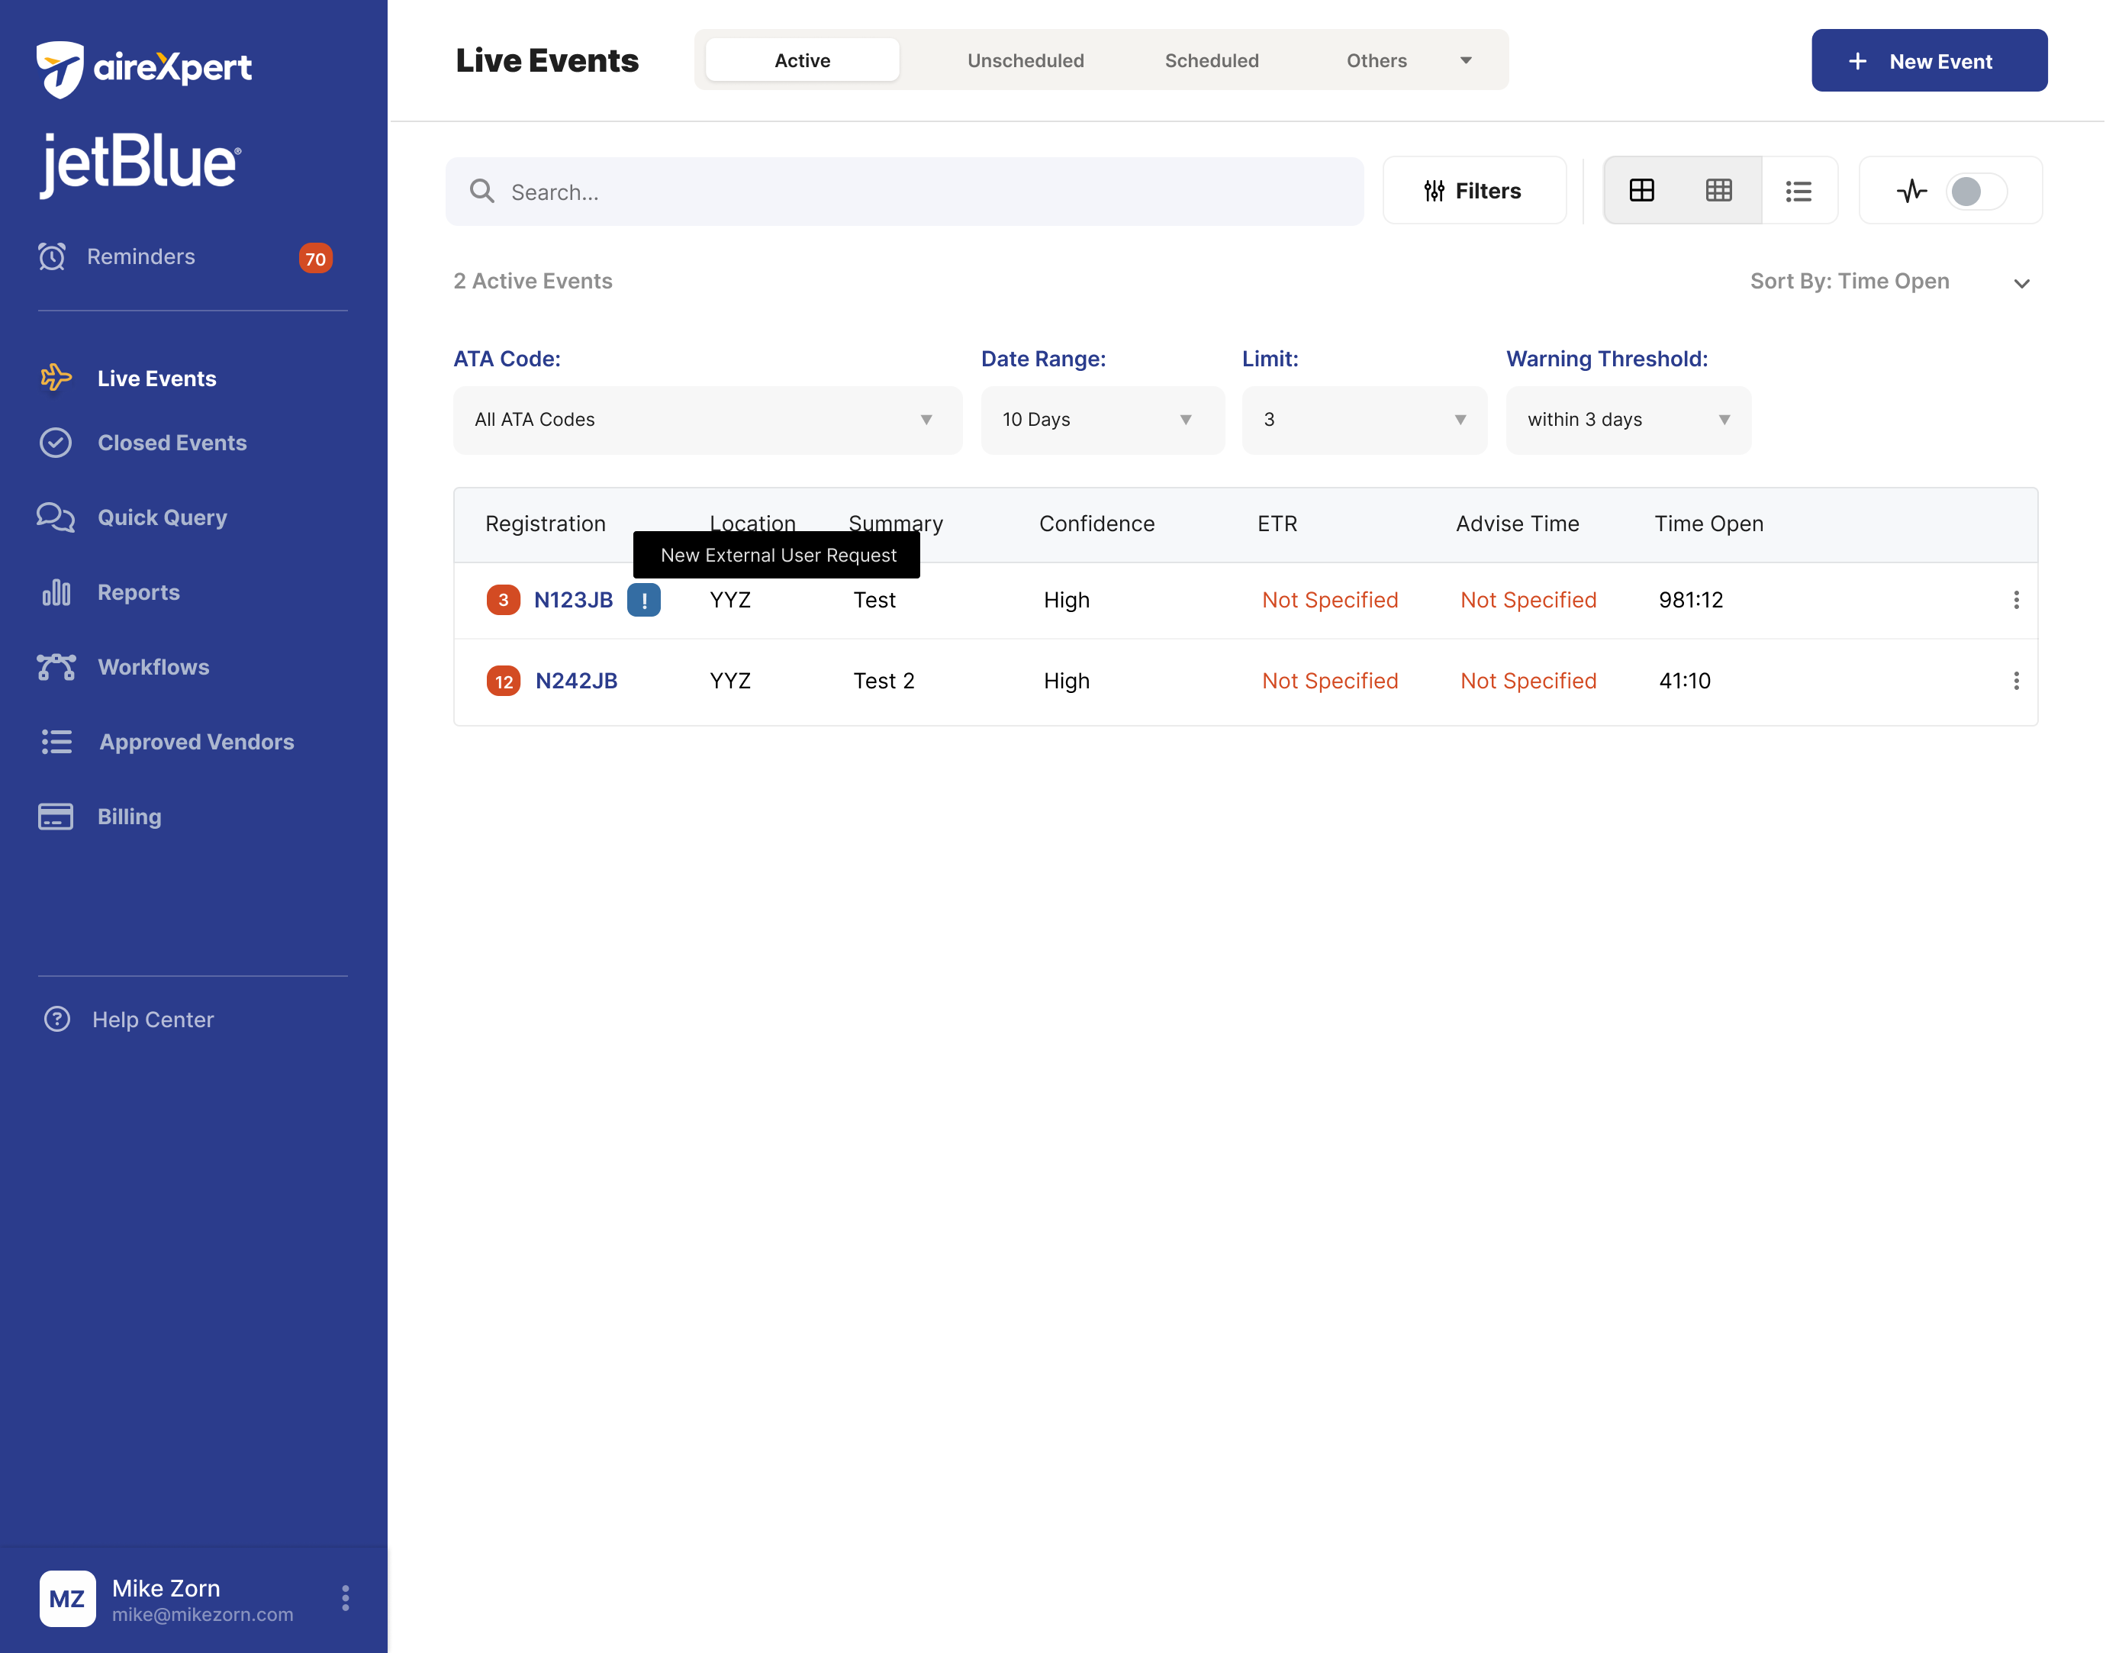Click the 981:12 time open value
Viewport: 2106px width, 1653px height.
(1690, 600)
